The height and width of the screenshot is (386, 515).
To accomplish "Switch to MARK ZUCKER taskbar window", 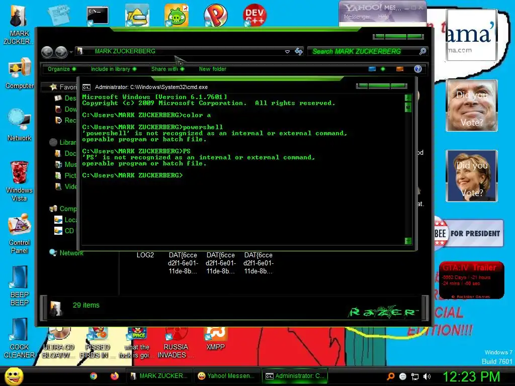I will click(159, 376).
